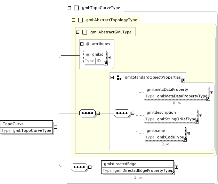Select the sequence compositor under gml:AbstractGMLType
This screenshot has width=218, height=184.
pyautogui.click(x=88, y=113)
